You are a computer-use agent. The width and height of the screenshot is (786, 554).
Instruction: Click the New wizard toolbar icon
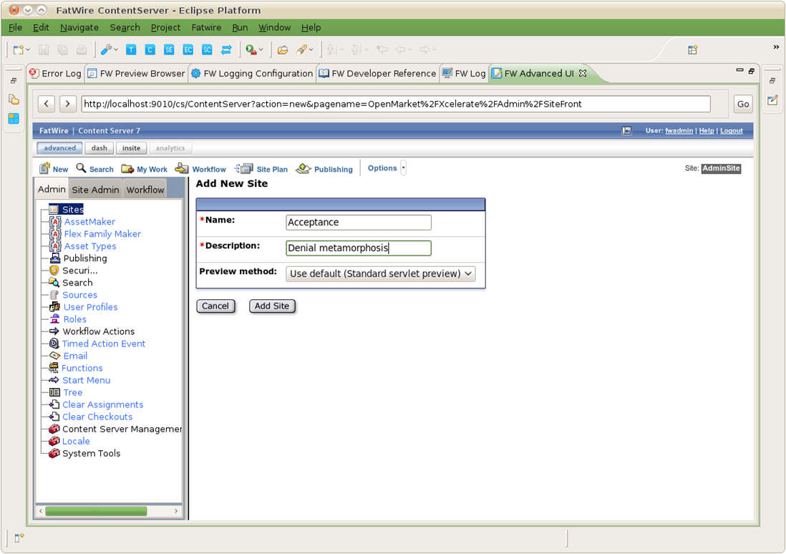[18, 49]
